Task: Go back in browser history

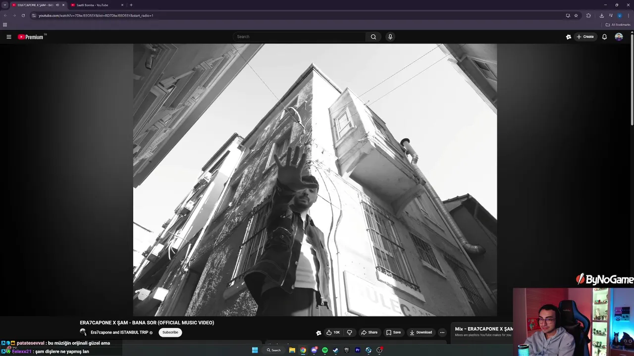Action: click(5, 15)
